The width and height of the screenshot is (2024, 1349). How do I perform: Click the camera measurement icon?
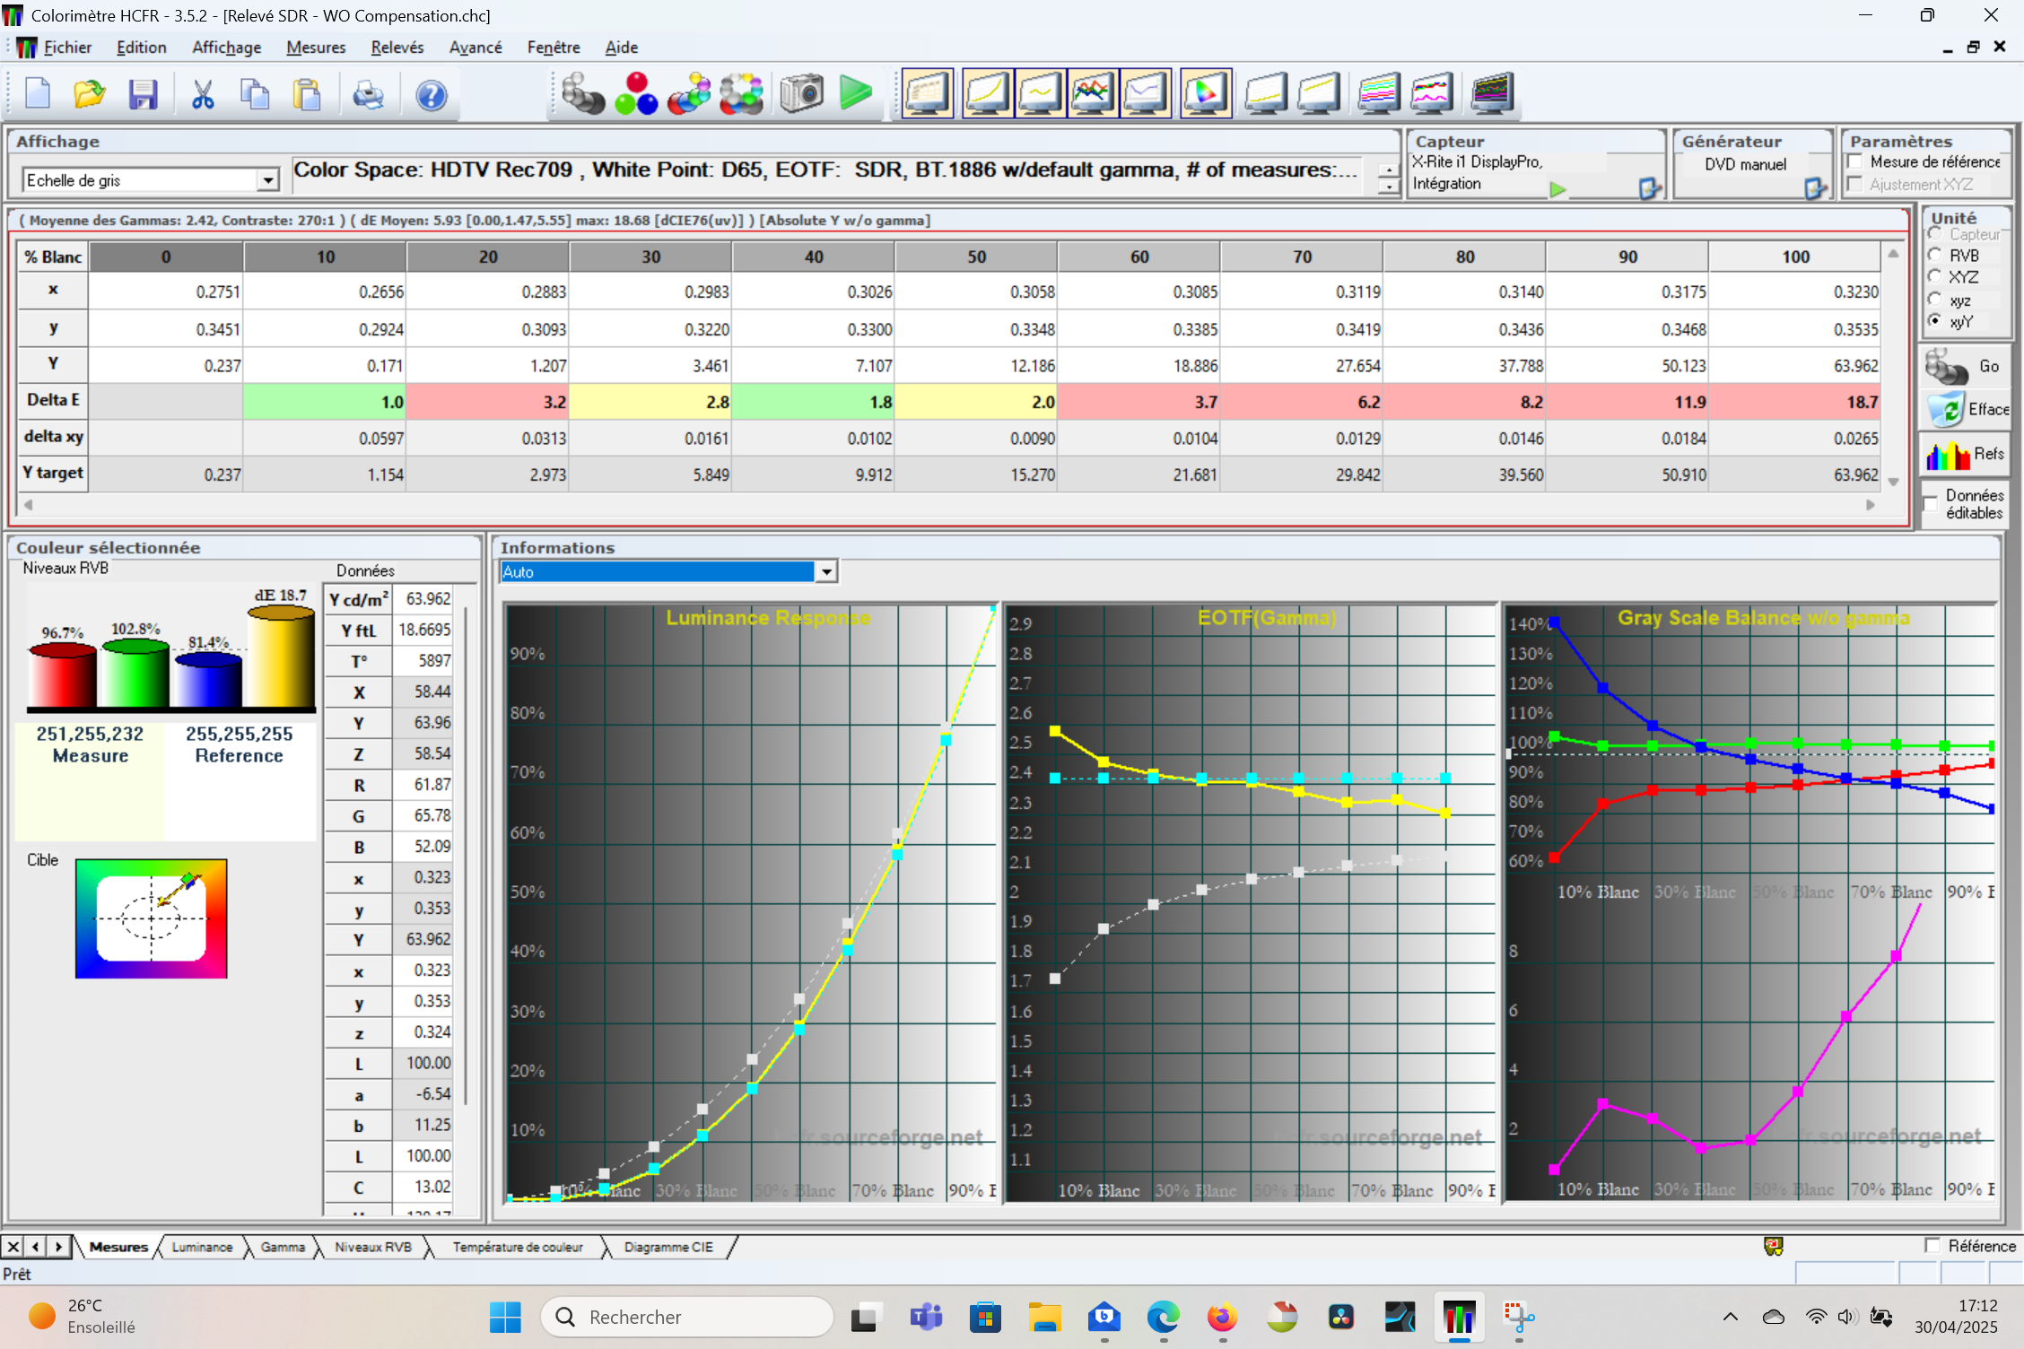(x=801, y=93)
